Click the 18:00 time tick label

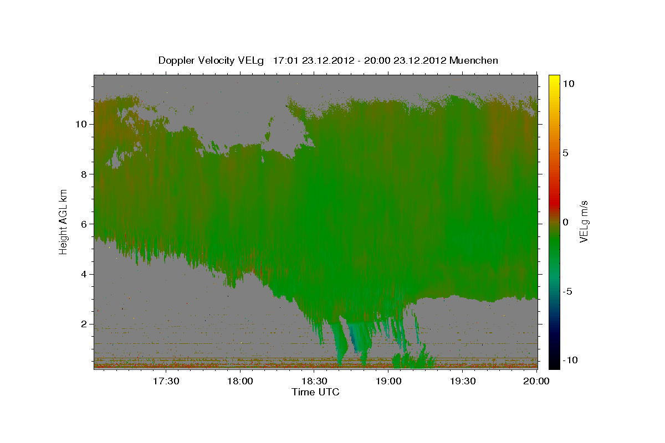coord(241,381)
